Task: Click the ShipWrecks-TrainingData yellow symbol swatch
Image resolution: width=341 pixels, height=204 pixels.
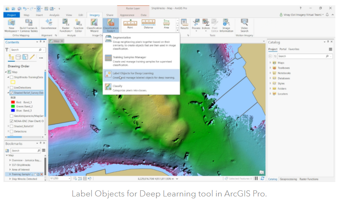Action: 13,82
